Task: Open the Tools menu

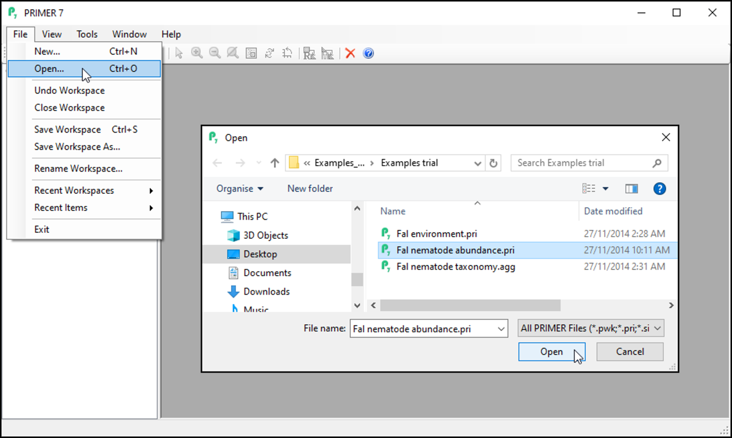Action: (x=87, y=34)
